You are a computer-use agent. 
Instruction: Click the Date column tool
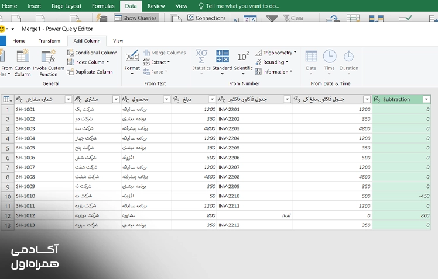click(311, 62)
